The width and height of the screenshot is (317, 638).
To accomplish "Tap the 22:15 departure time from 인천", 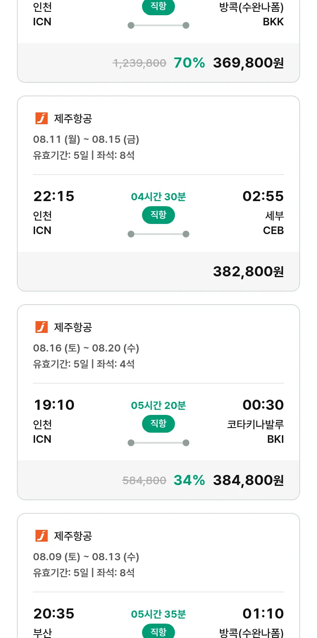I will tap(54, 196).
